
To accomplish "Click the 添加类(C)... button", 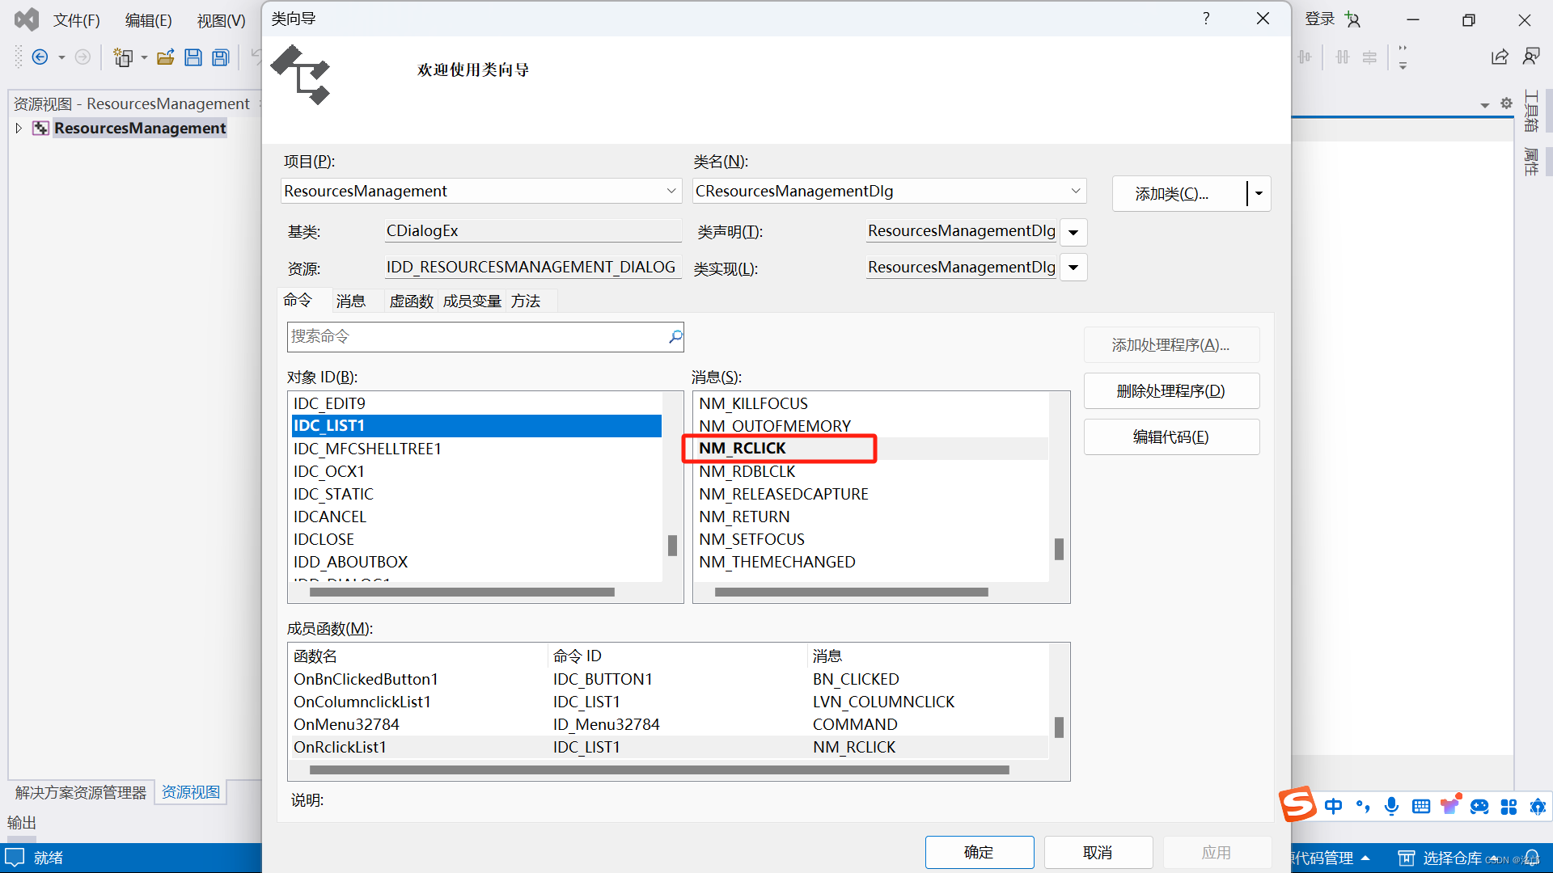I will click(1171, 193).
